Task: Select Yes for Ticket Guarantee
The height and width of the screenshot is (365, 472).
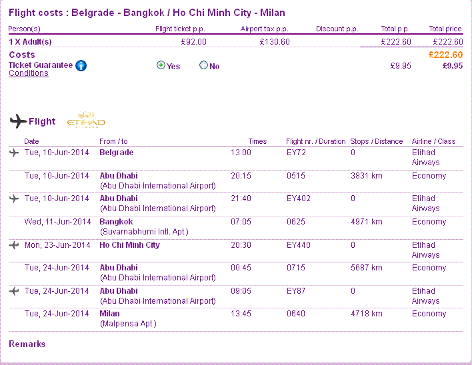Action: [x=161, y=66]
